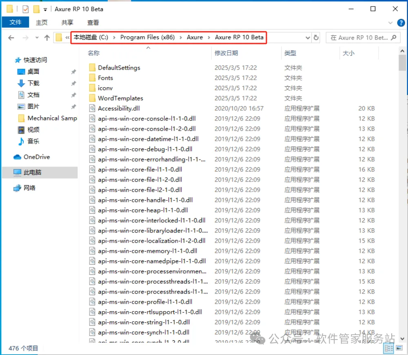
Task: Select OneDrive in navigation pane
Action: (x=36, y=157)
